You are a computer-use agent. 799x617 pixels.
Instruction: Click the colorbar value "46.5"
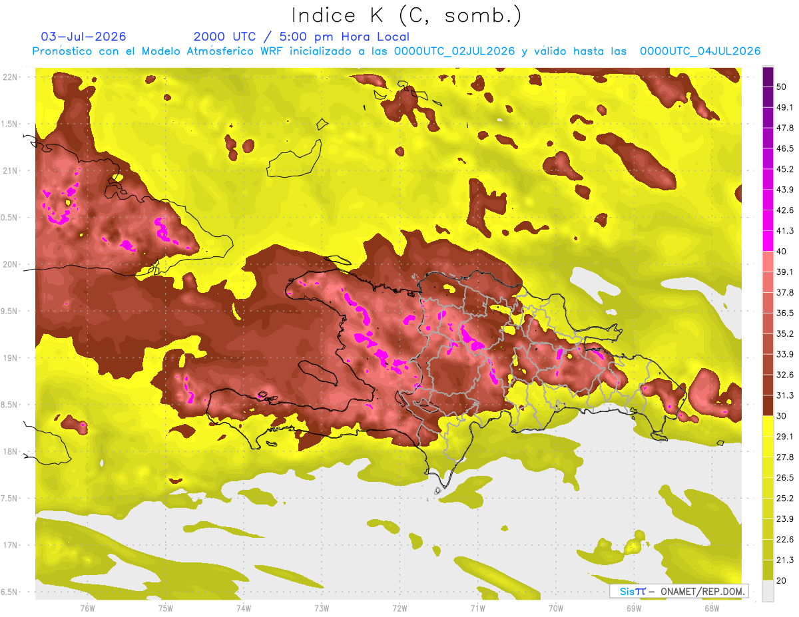[786, 148]
